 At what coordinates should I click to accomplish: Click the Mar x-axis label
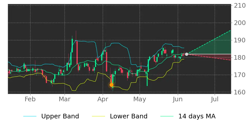pyautogui.click(x=65, y=99)
